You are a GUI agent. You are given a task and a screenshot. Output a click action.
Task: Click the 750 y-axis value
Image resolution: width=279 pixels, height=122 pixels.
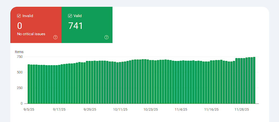(x=20, y=57)
